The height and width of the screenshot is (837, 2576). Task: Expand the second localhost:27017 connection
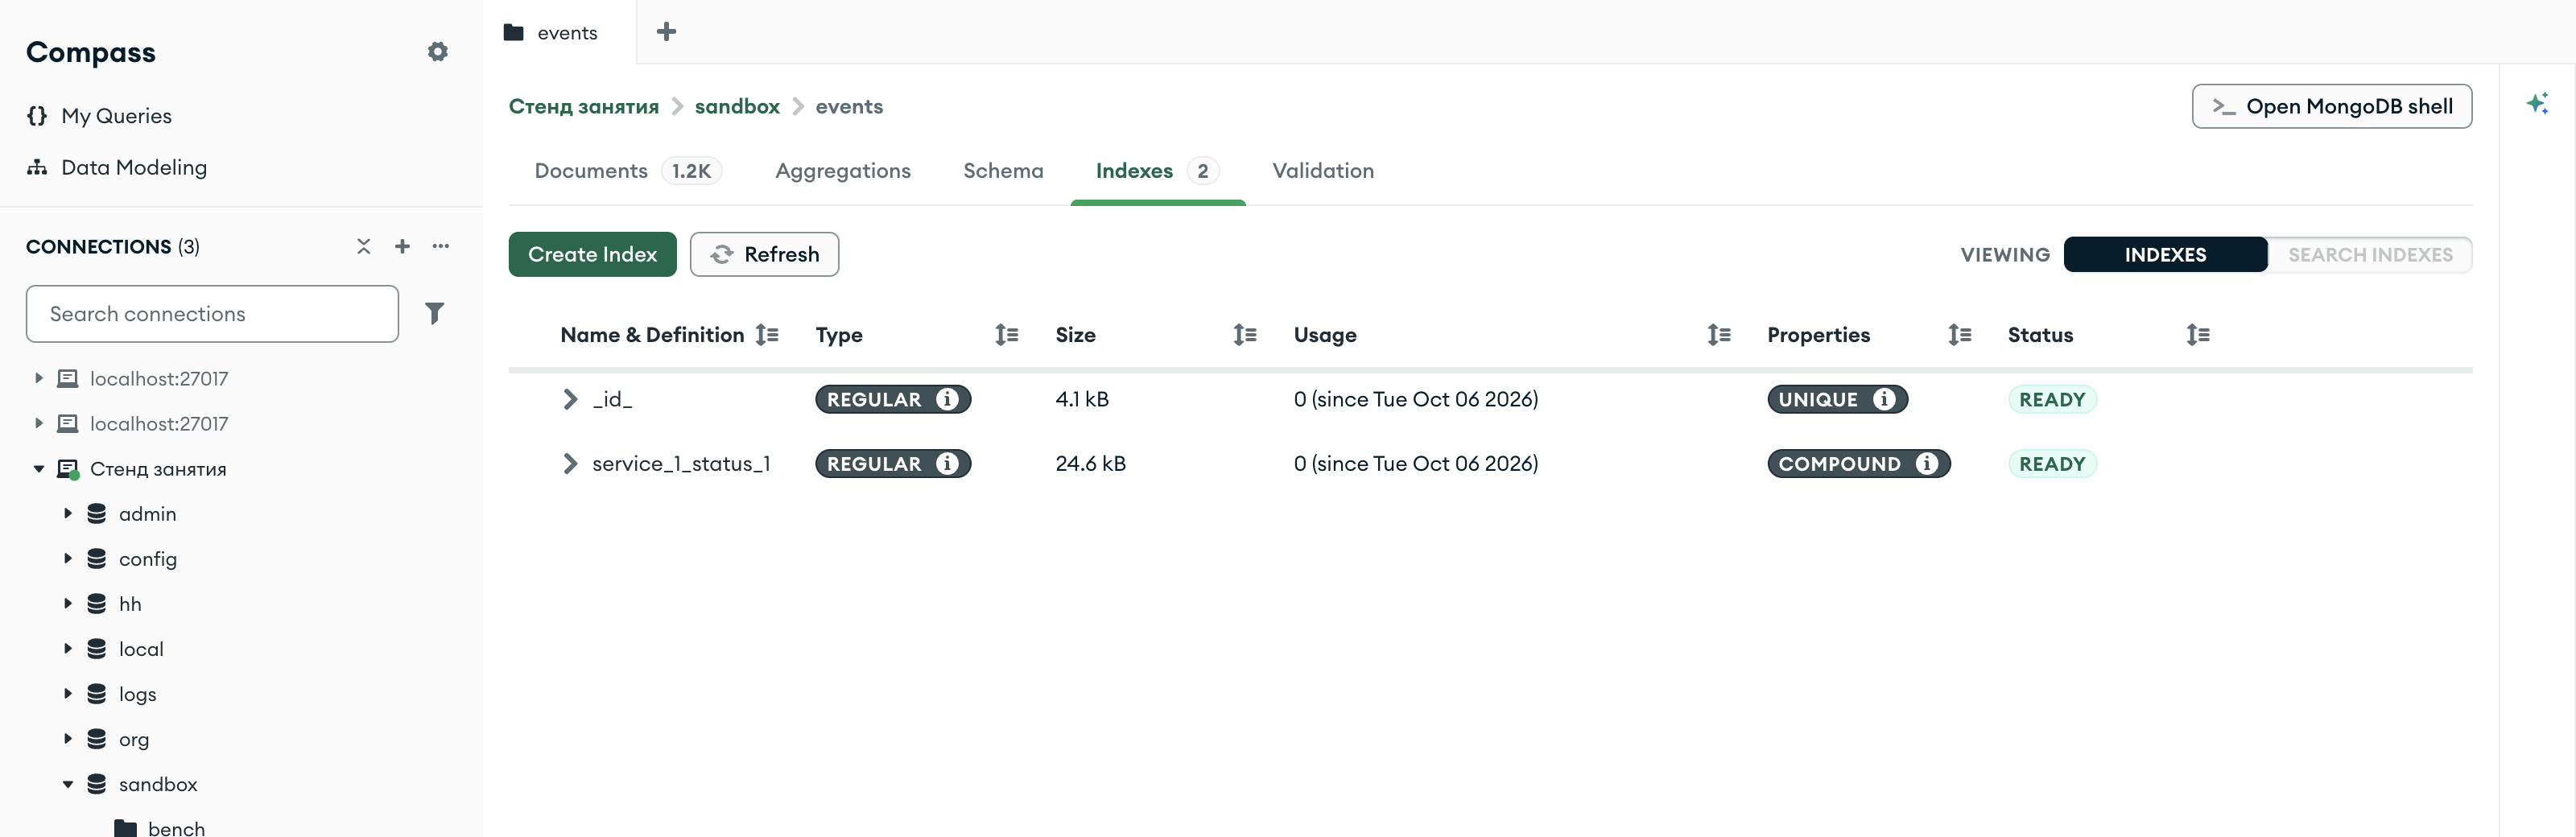39,424
